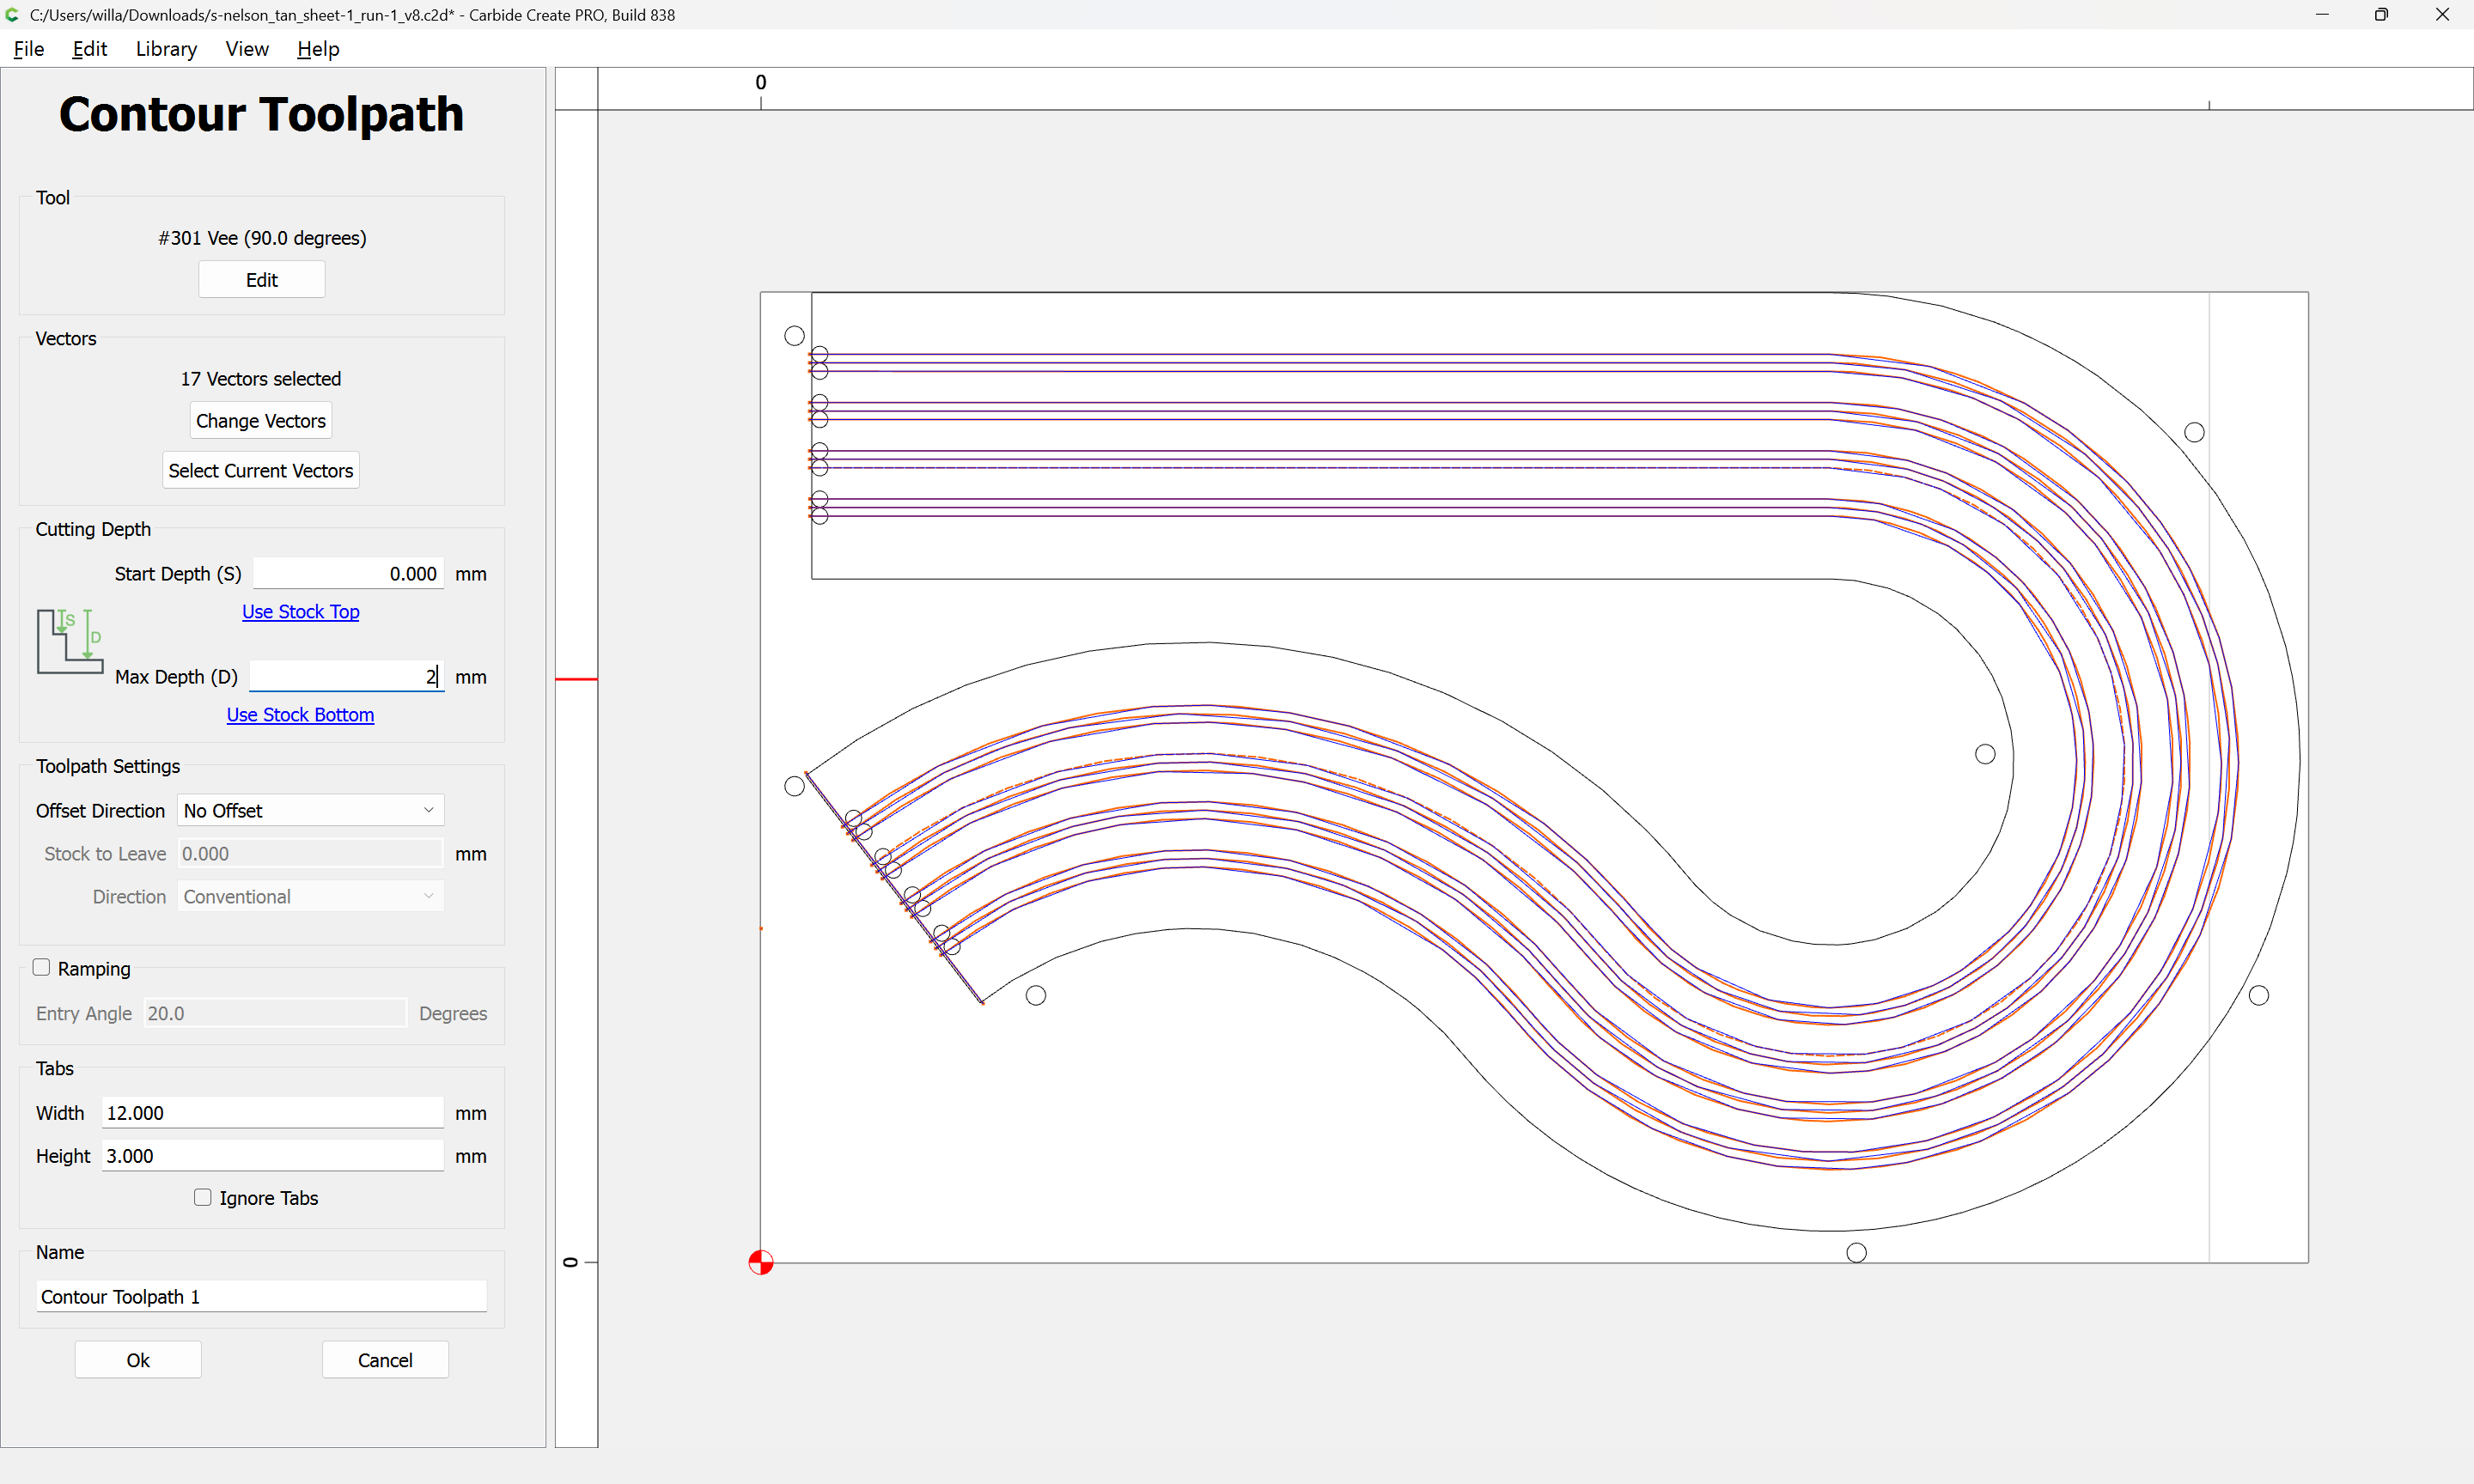Restore down the application window
Viewport: 2474px width, 1484px height.
point(2381,15)
